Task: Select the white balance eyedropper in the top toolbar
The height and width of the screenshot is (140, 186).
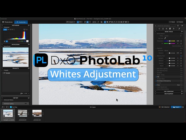Action: click(x=110, y=22)
